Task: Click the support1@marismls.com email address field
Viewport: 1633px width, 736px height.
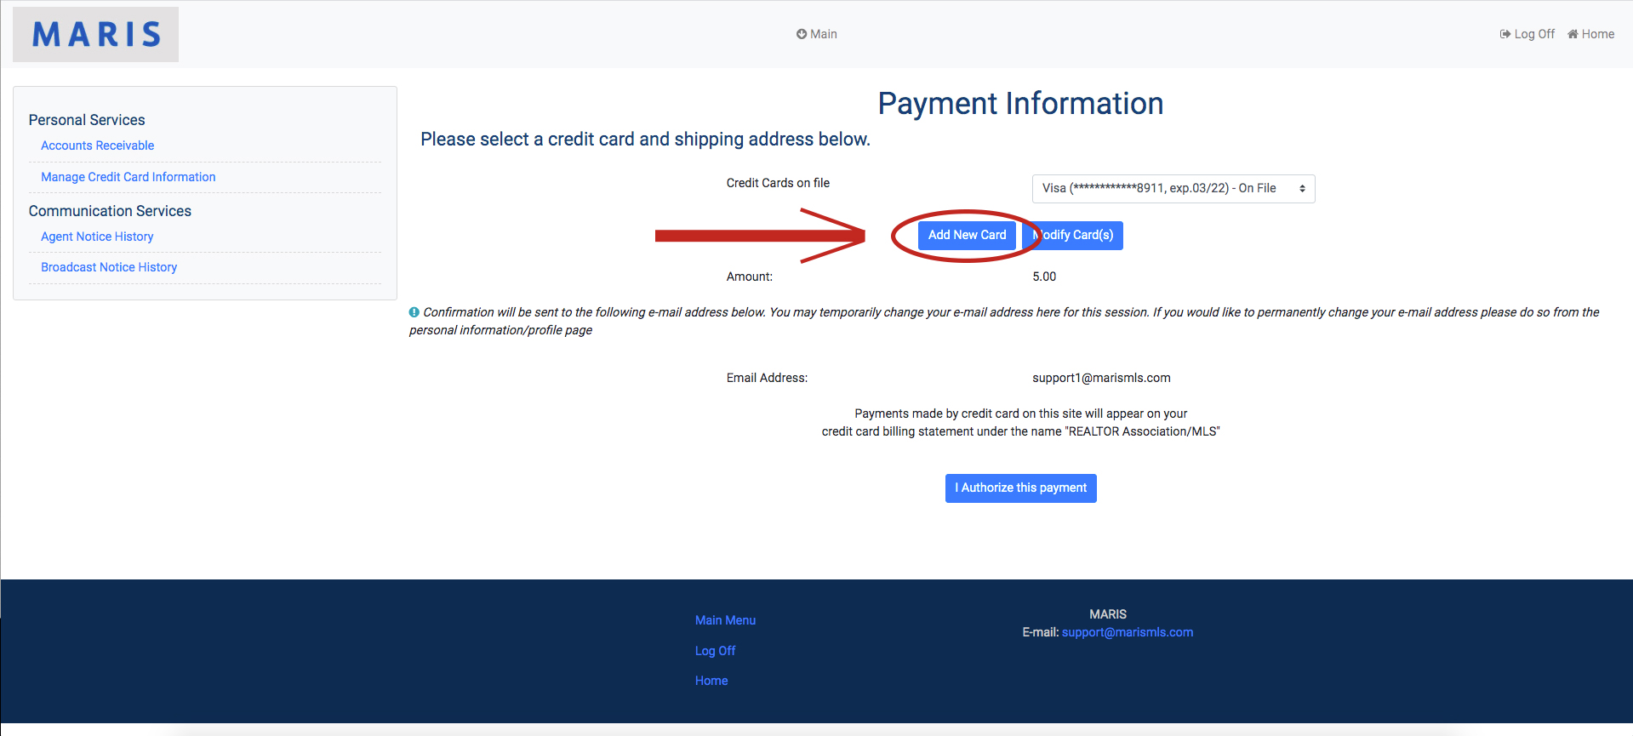Action: point(1101,378)
